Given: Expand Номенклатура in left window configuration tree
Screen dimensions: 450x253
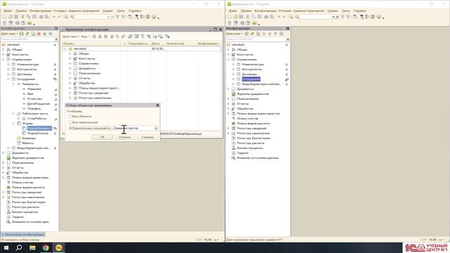Looking at the screenshot, I should click(x=8, y=65).
